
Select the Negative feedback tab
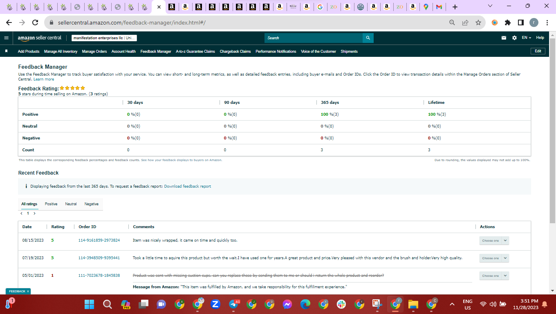tap(92, 204)
